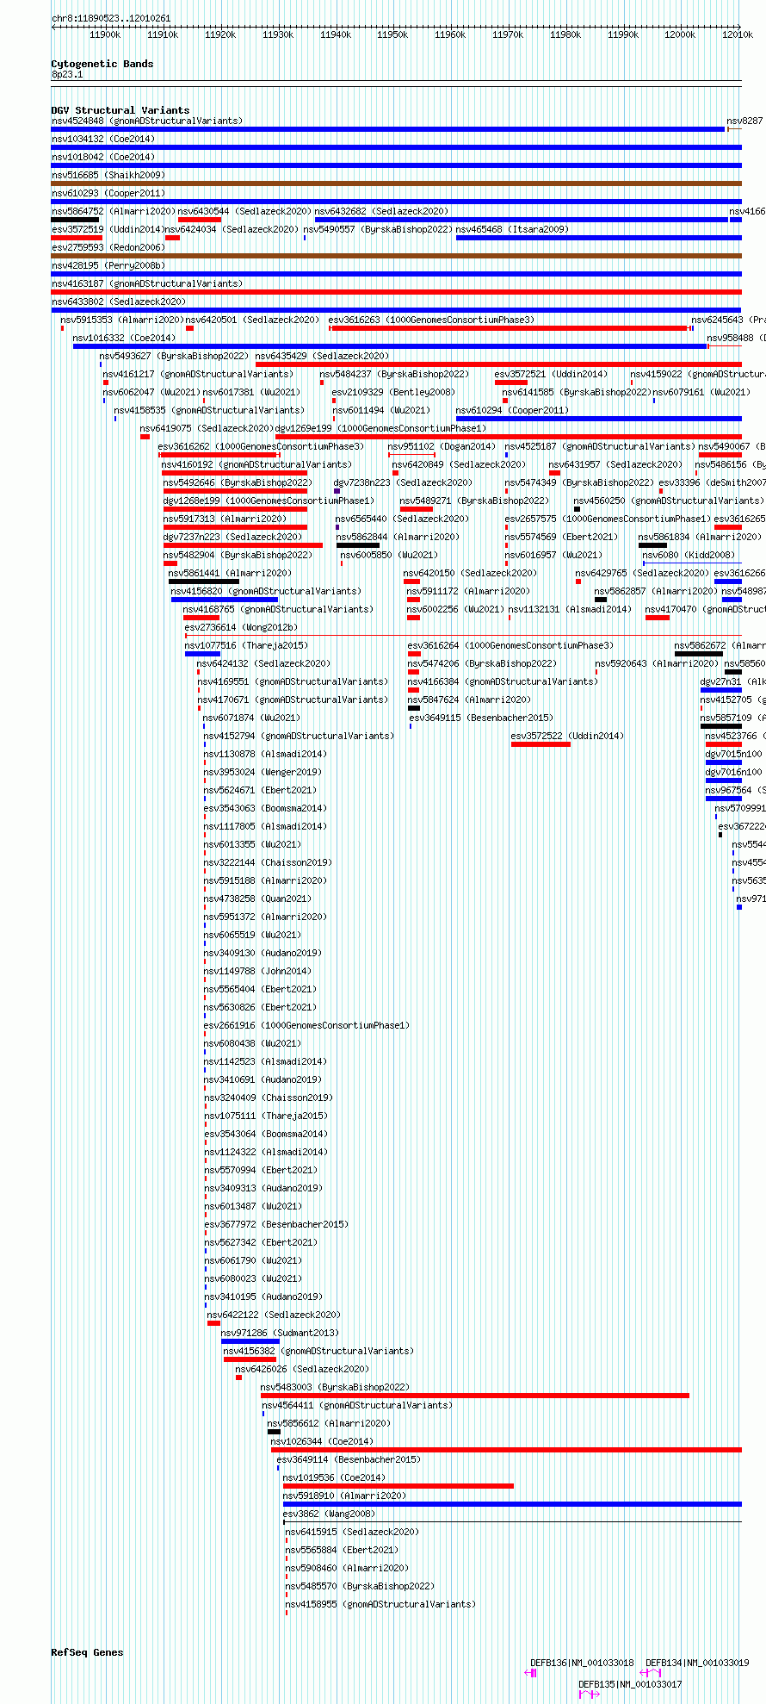
Task: Select nsv1149788 (John2014) label
Action: (x=257, y=971)
